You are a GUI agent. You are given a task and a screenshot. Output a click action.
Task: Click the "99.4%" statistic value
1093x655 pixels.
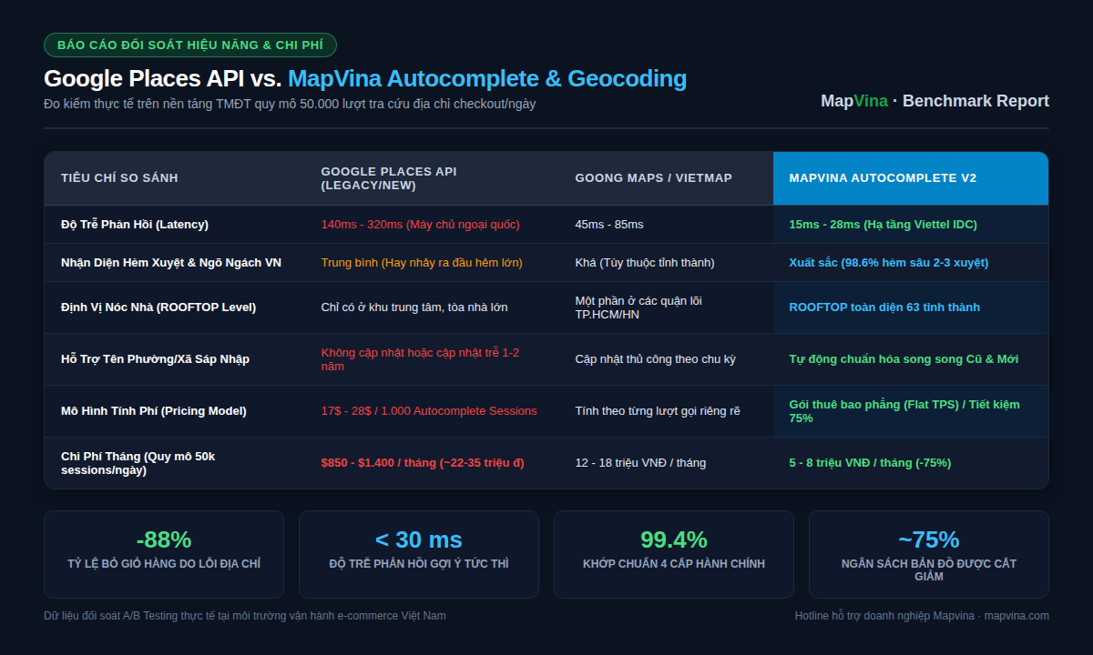[x=674, y=539]
